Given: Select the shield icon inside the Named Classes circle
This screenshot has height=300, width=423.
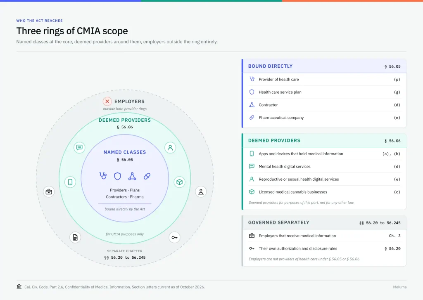Looking at the screenshot, I should tap(118, 176).
